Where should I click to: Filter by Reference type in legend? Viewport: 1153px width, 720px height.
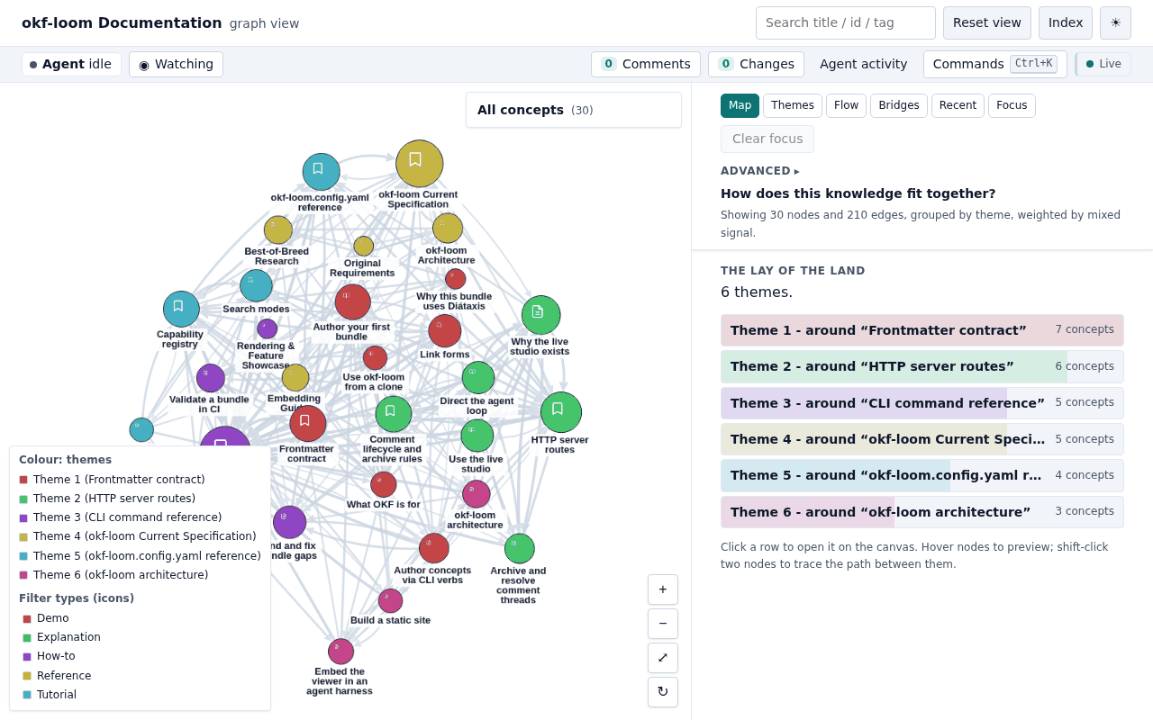[x=57, y=676]
